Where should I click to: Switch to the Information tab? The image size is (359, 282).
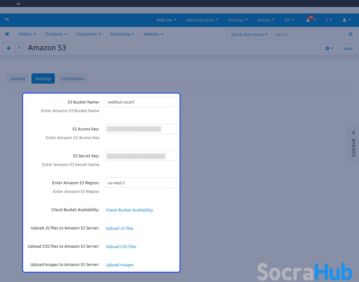point(72,79)
